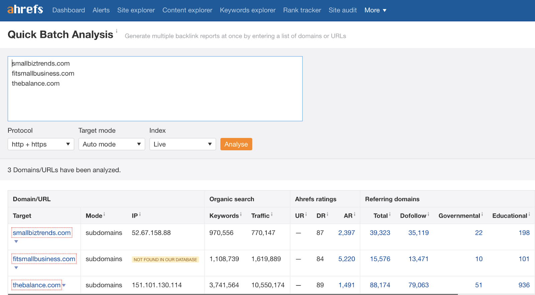Expand the More navigation menu
The image size is (535, 295).
click(375, 10)
